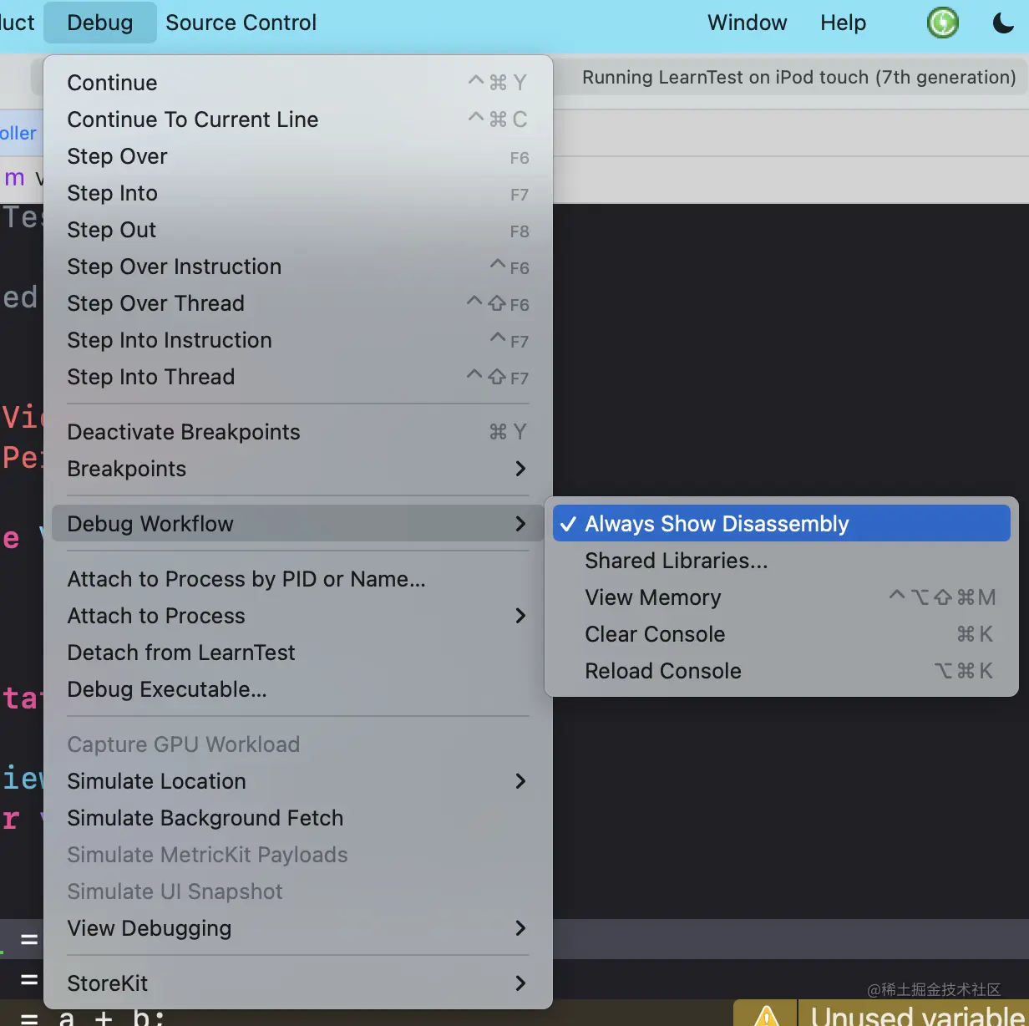Choose Attach to Process by PID or Name...
Viewport: 1029px width, 1026px height.
pyautogui.click(x=298, y=579)
